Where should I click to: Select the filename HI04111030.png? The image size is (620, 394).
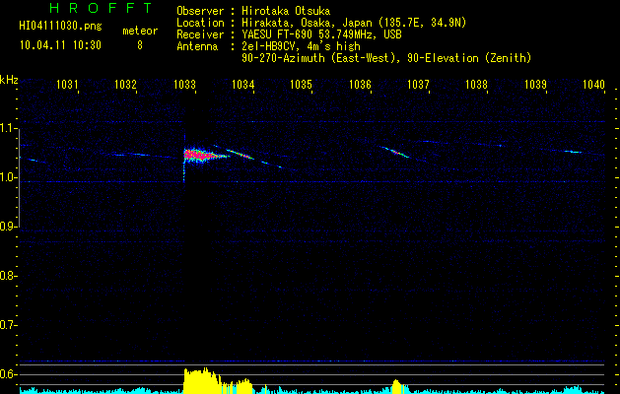click(x=60, y=27)
